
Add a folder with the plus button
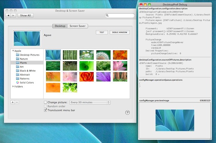[x=13, y=102]
